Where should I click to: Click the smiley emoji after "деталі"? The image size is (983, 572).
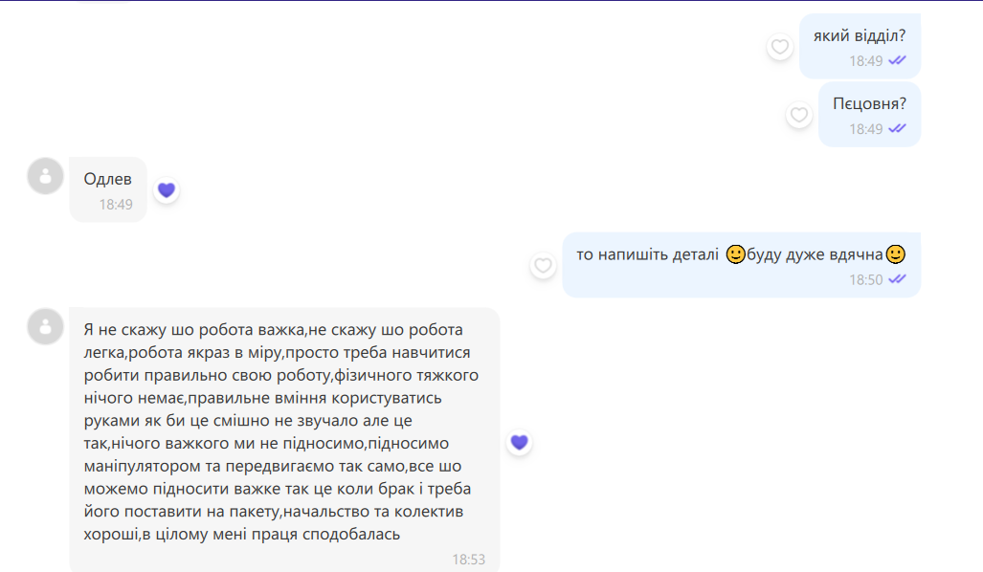coord(735,254)
